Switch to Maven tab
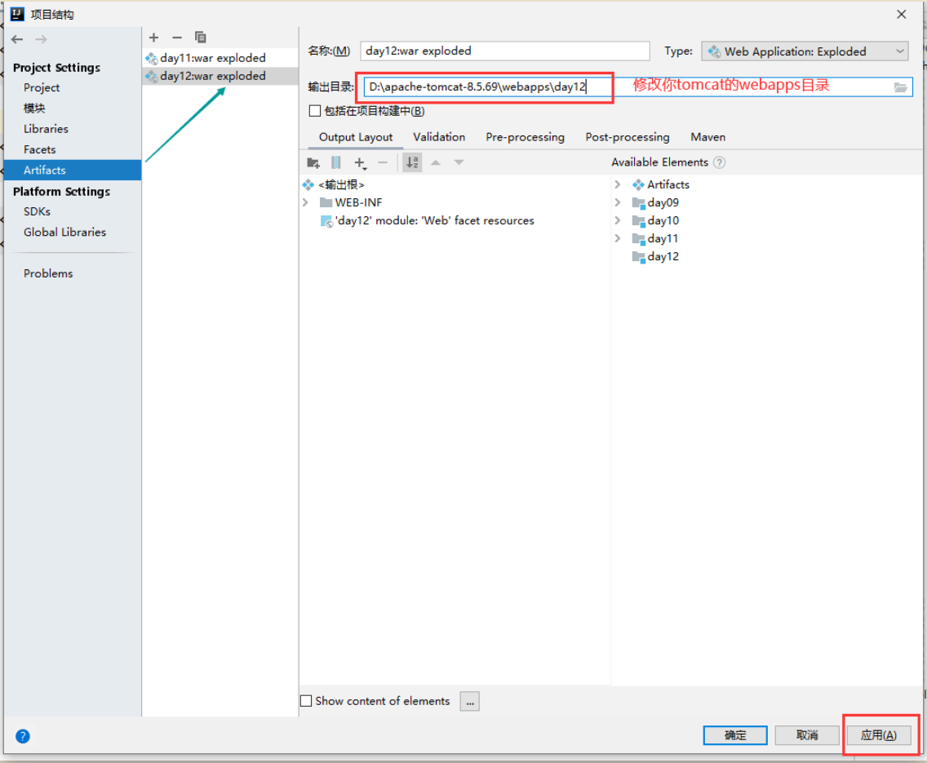927x763 pixels. click(707, 137)
